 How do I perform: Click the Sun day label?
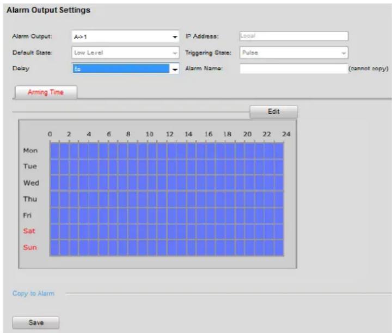pyautogui.click(x=30, y=248)
